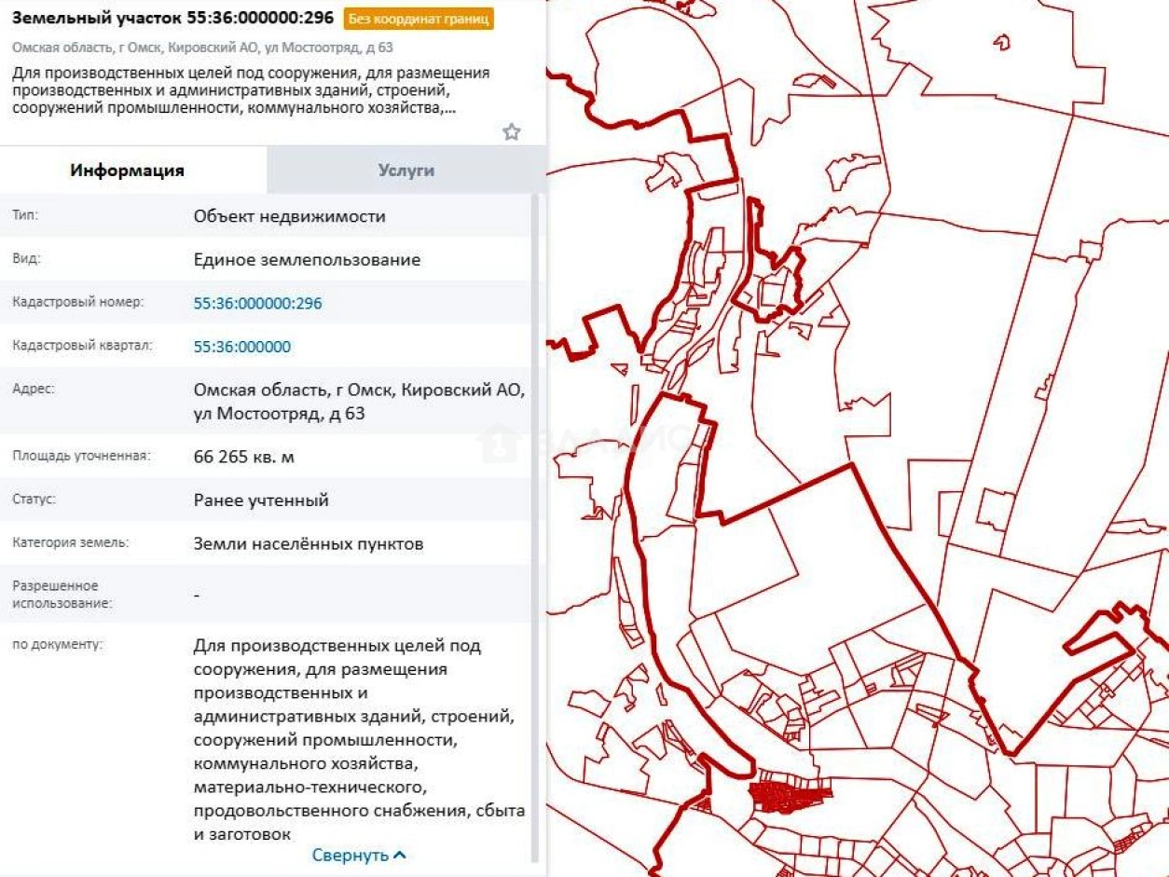The image size is (1169, 877).
Task: Switch to the Услуги tab
Action: click(x=406, y=171)
